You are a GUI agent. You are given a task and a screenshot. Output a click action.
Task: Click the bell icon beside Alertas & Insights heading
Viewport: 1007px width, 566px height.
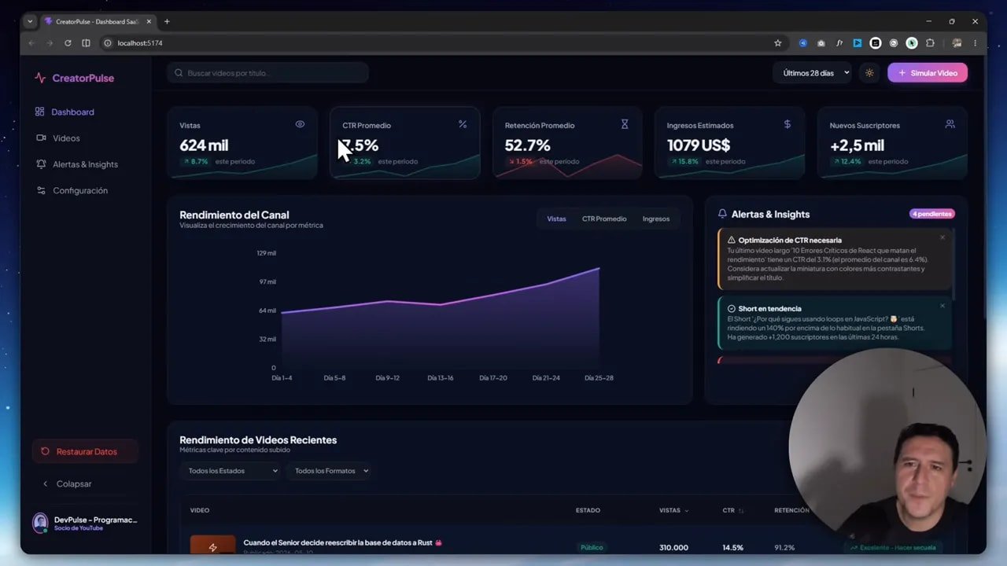coord(722,214)
